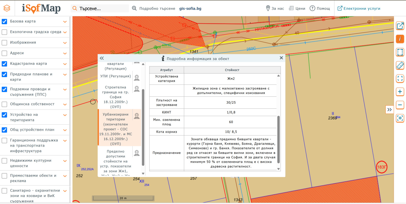Screen dimensions: 406x204
Task: Zoom out with the minus button
Action: click(x=400, y=105)
